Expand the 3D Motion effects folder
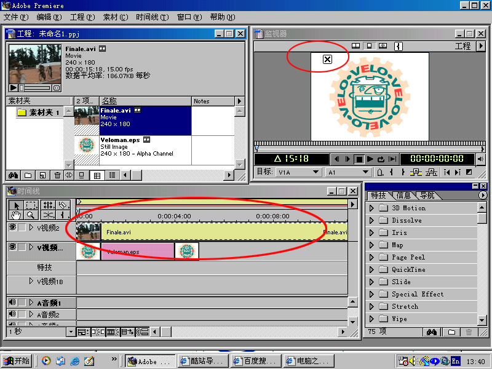The image size is (492, 369). 371,208
